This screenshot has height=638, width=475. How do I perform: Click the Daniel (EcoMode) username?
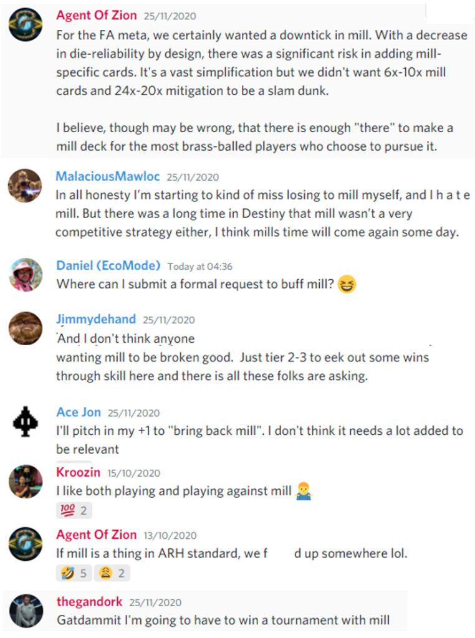click(x=108, y=265)
